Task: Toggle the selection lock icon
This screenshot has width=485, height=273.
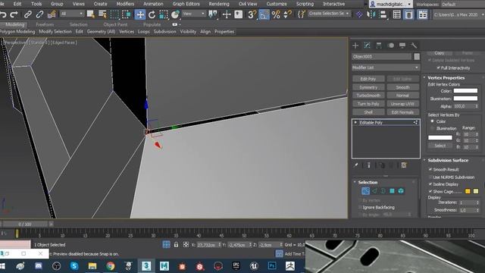Action: [176, 244]
